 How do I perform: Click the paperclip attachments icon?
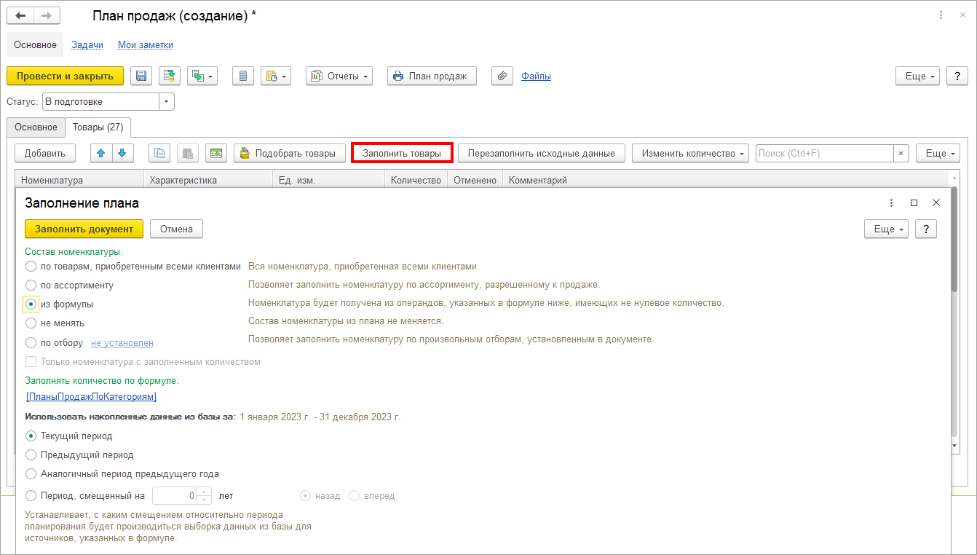click(x=502, y=76)
